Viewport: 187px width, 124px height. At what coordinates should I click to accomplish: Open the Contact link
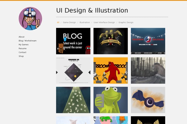(x=22, y=52)
